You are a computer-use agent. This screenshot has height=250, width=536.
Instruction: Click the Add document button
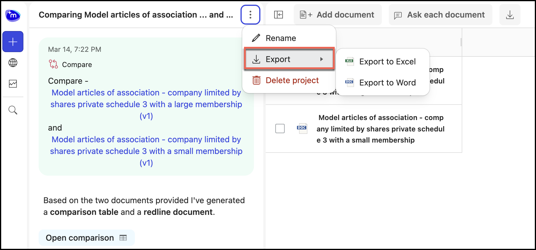(x=338, y=15)
